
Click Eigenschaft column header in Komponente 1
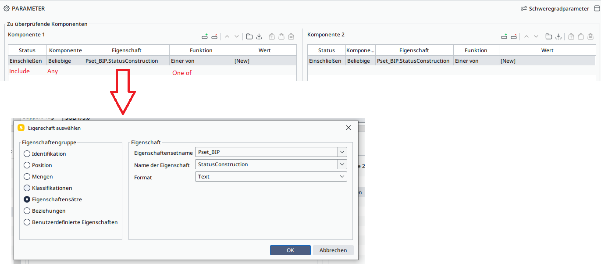click(x=127, y=50)
